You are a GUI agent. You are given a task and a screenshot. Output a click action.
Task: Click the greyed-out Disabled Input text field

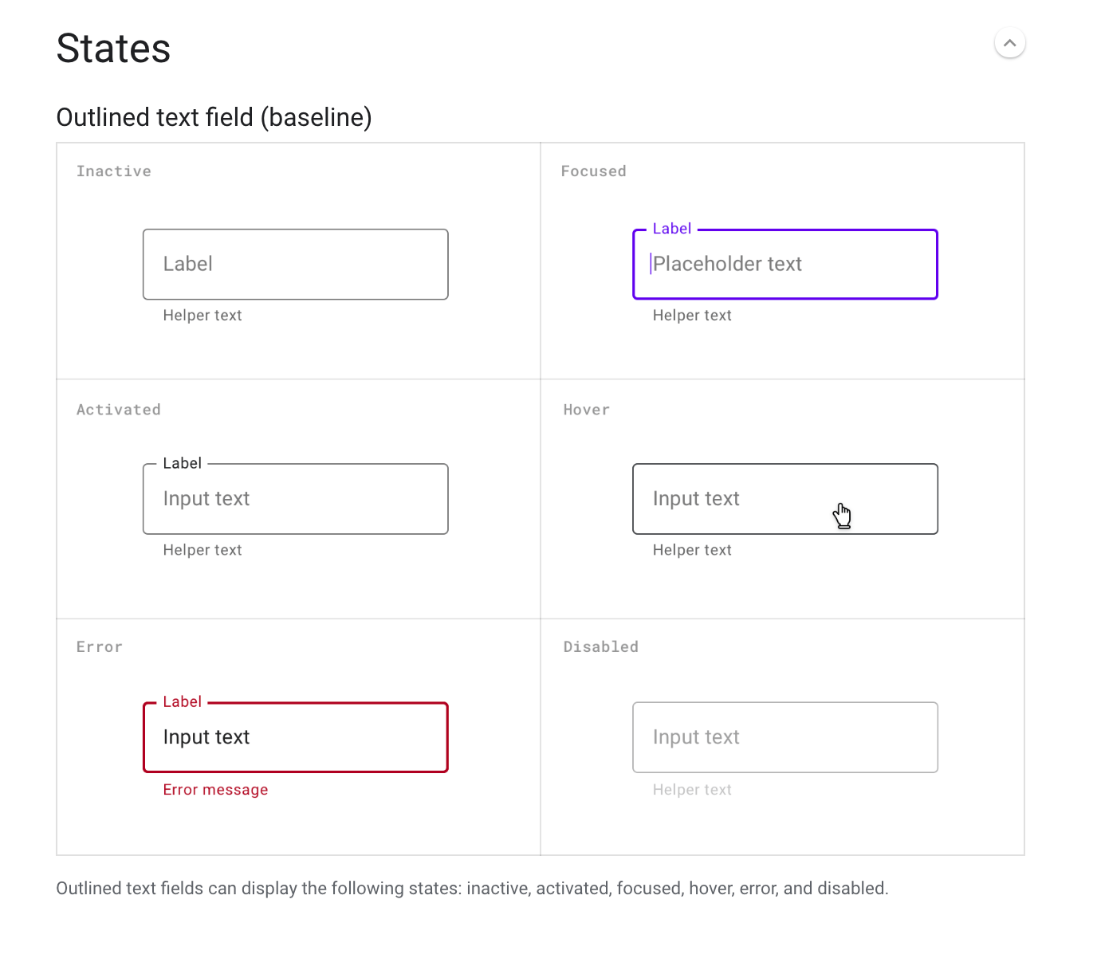point(784,737)
